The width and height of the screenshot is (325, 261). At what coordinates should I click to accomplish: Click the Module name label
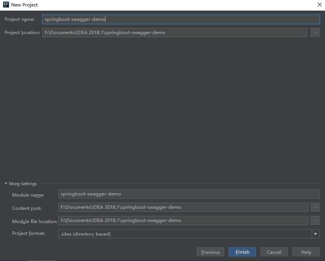[28, 195]
